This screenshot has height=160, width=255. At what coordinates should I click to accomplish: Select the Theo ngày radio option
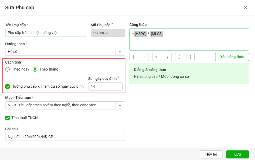(x=8, y=69)
